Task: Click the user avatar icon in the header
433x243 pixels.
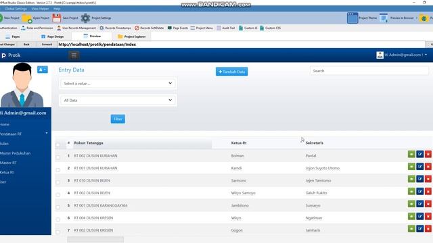Action: click(380, 55)
